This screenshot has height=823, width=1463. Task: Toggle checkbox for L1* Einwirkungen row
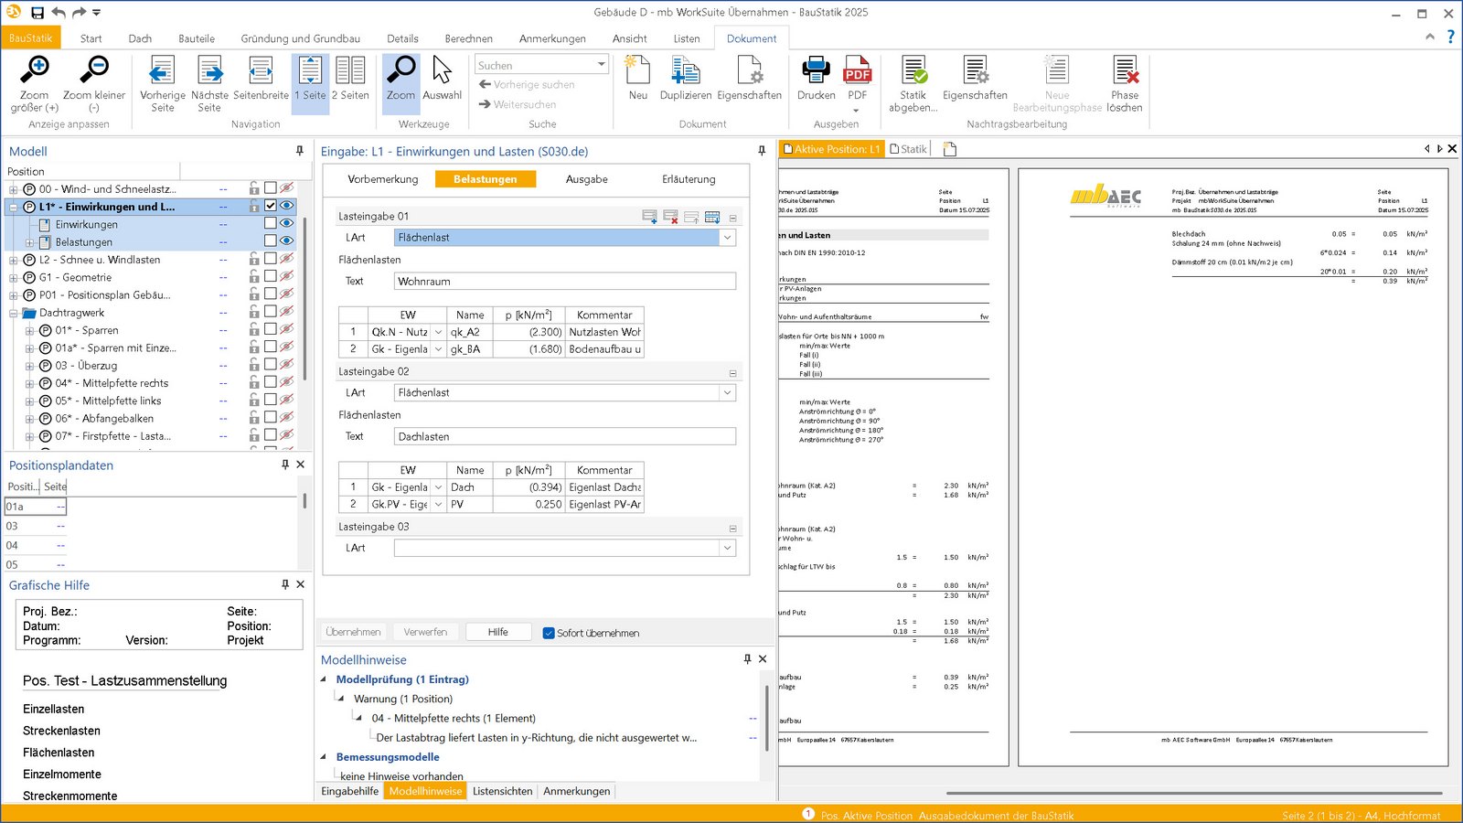(271, 206)
